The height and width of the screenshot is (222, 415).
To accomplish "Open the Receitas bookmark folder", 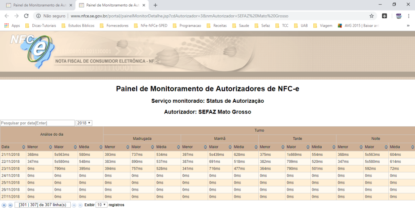I will pos(217,26).
